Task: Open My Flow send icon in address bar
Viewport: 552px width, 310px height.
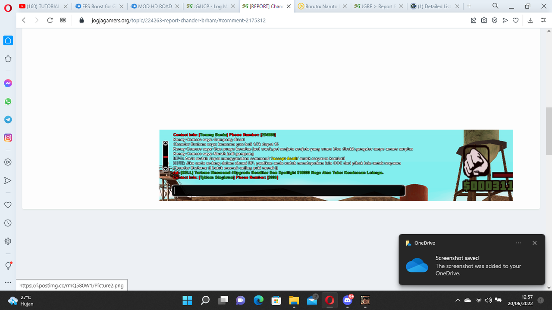Action: click(505, 20)
